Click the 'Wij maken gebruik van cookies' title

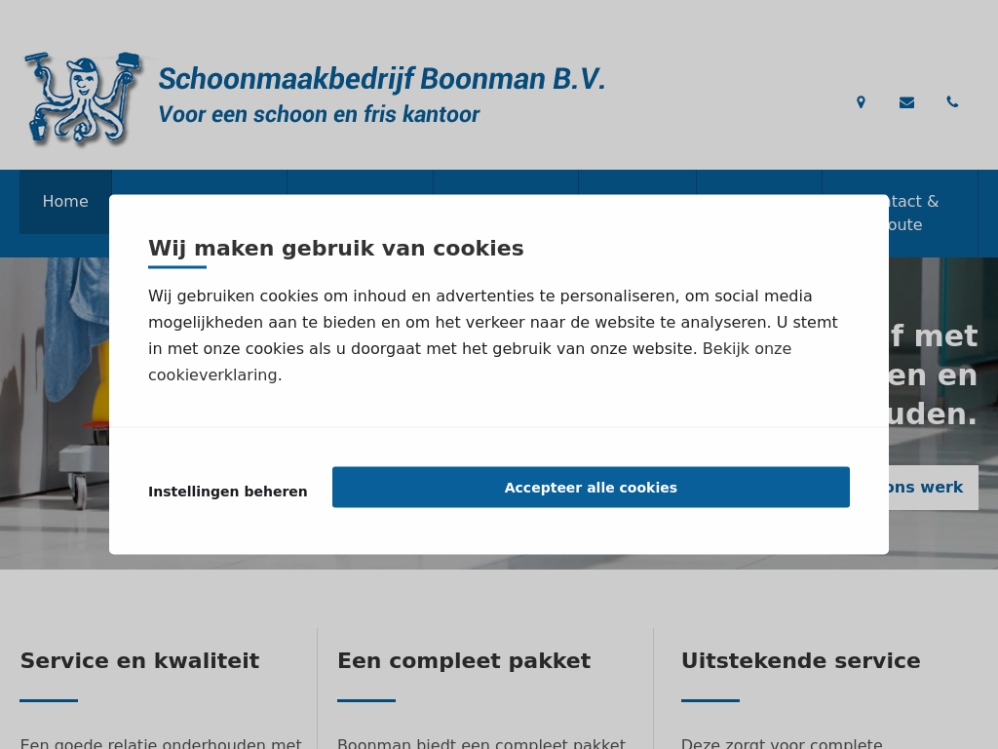(x=336, y=249)
